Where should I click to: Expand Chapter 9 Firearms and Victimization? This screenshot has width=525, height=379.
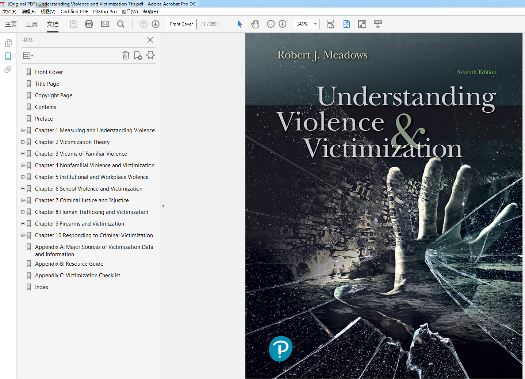coord(23,223)
